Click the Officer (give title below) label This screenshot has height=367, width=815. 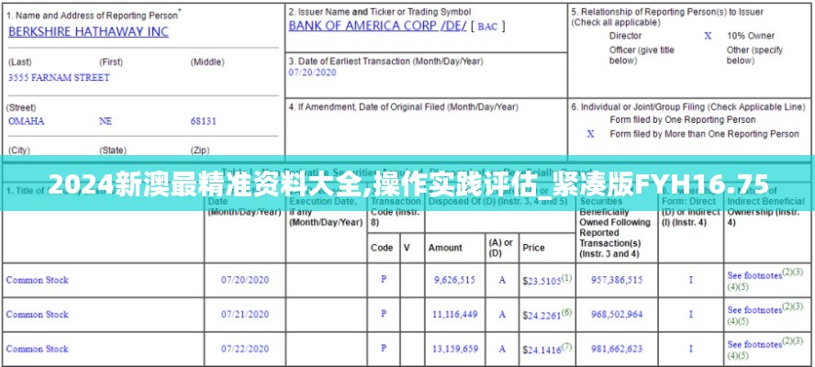coord(642,55)
